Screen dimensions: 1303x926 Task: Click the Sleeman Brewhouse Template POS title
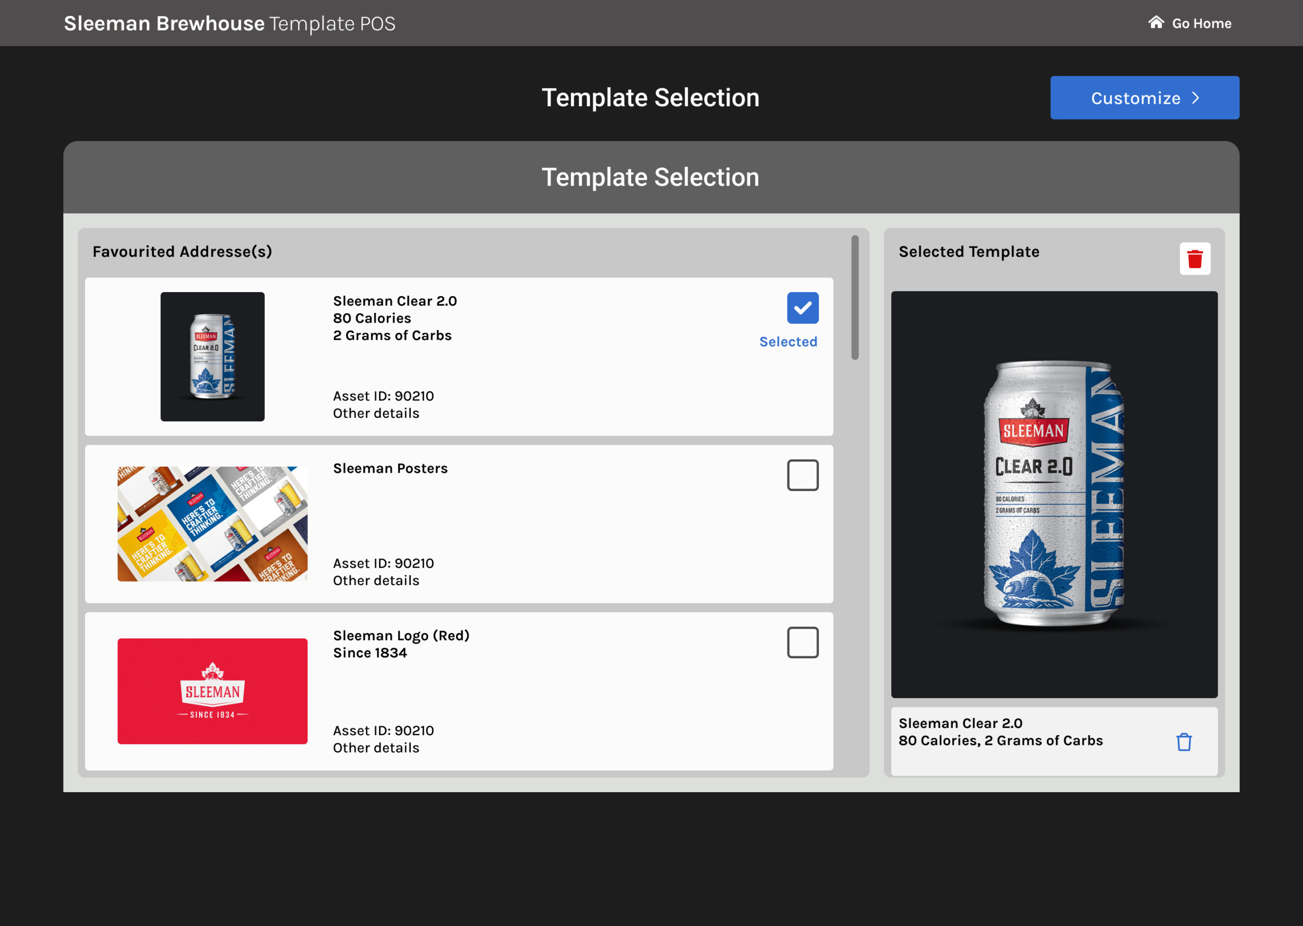229,23
